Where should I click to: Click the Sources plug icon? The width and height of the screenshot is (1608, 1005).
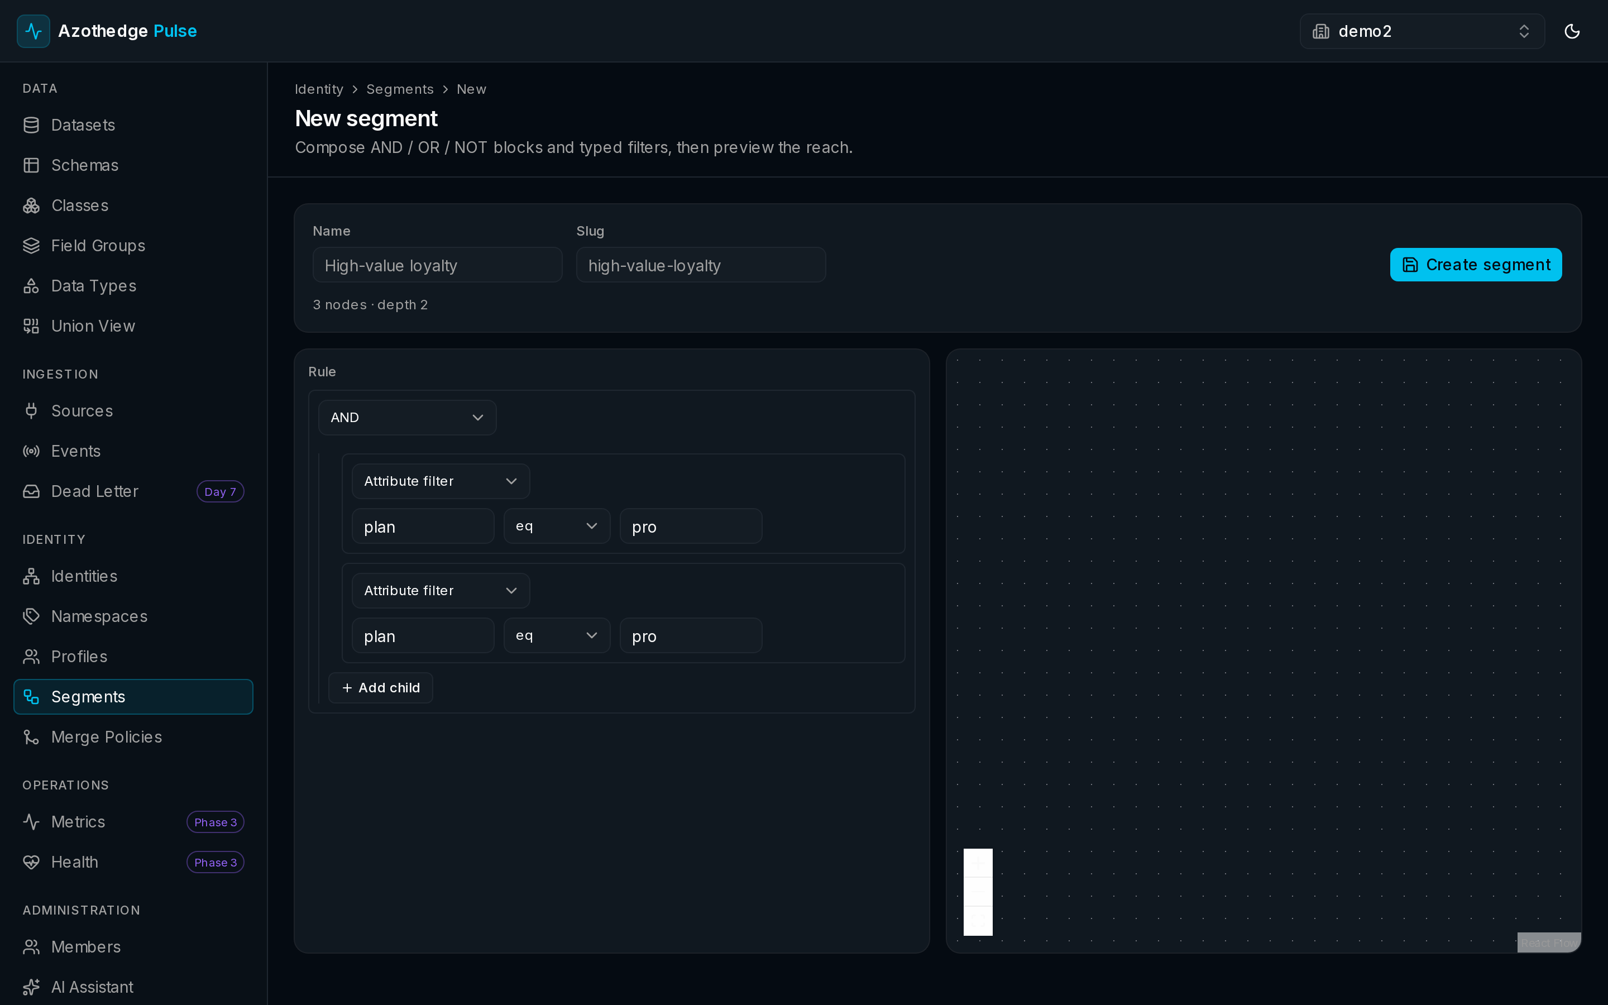31,411
